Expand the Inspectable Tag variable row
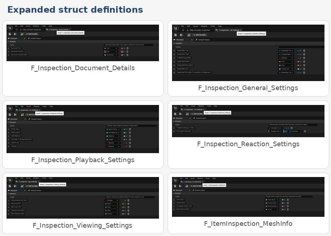 coord(174,51)
